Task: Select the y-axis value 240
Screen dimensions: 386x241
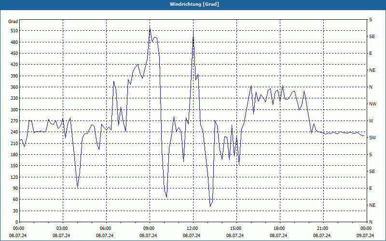Action: pyautogui.click(x=14, y=132)
